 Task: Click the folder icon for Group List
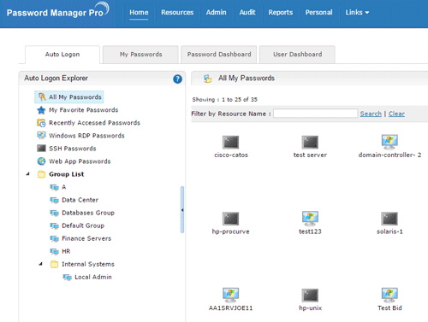[x=41, y=174]
